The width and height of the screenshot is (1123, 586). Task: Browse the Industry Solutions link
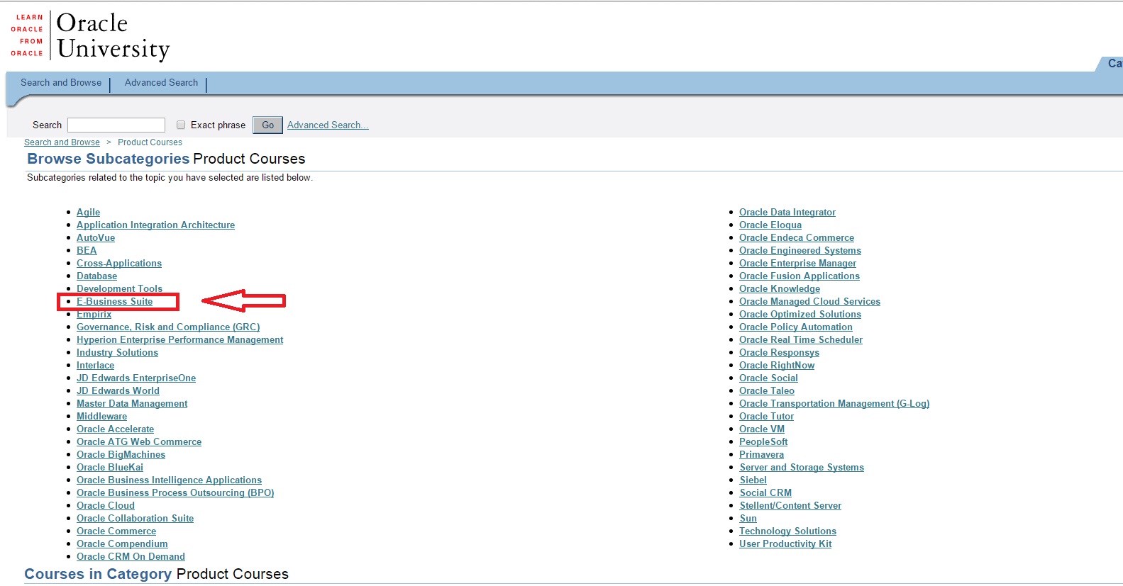pos(117,353)
